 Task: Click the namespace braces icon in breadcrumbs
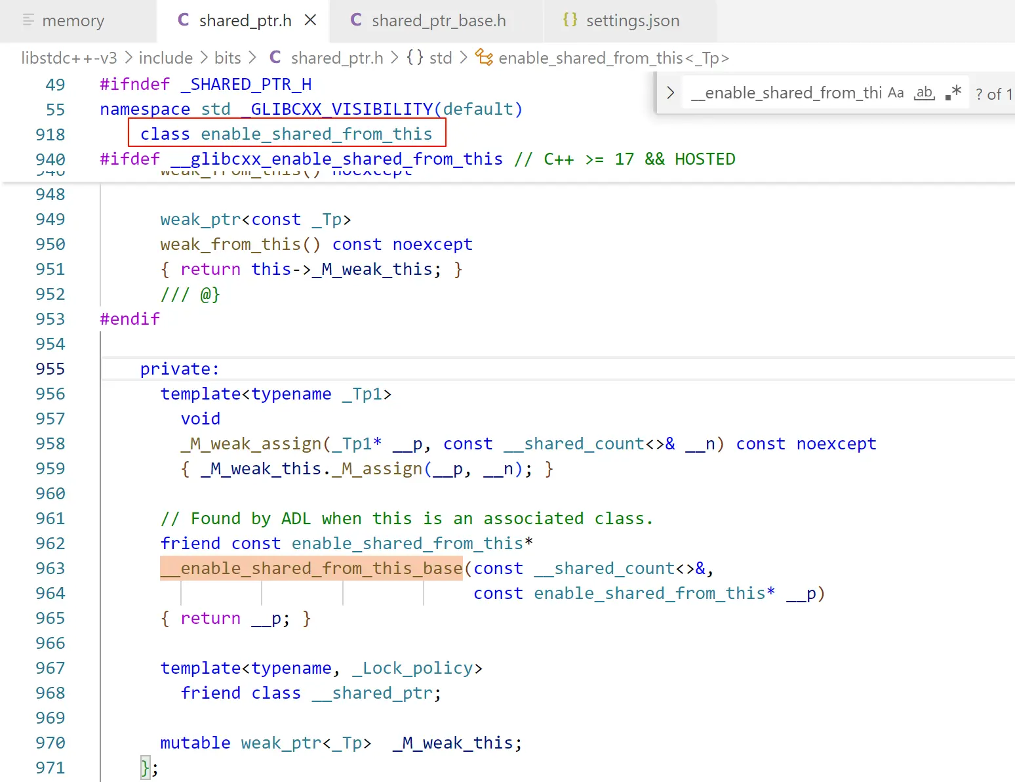click(x=414, y=58)
